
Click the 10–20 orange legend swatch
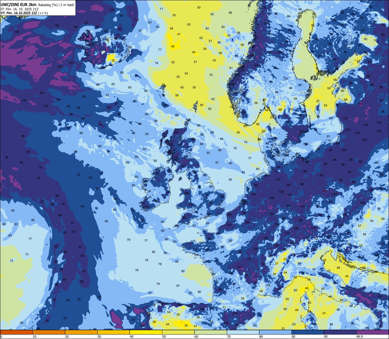[49, 332]
